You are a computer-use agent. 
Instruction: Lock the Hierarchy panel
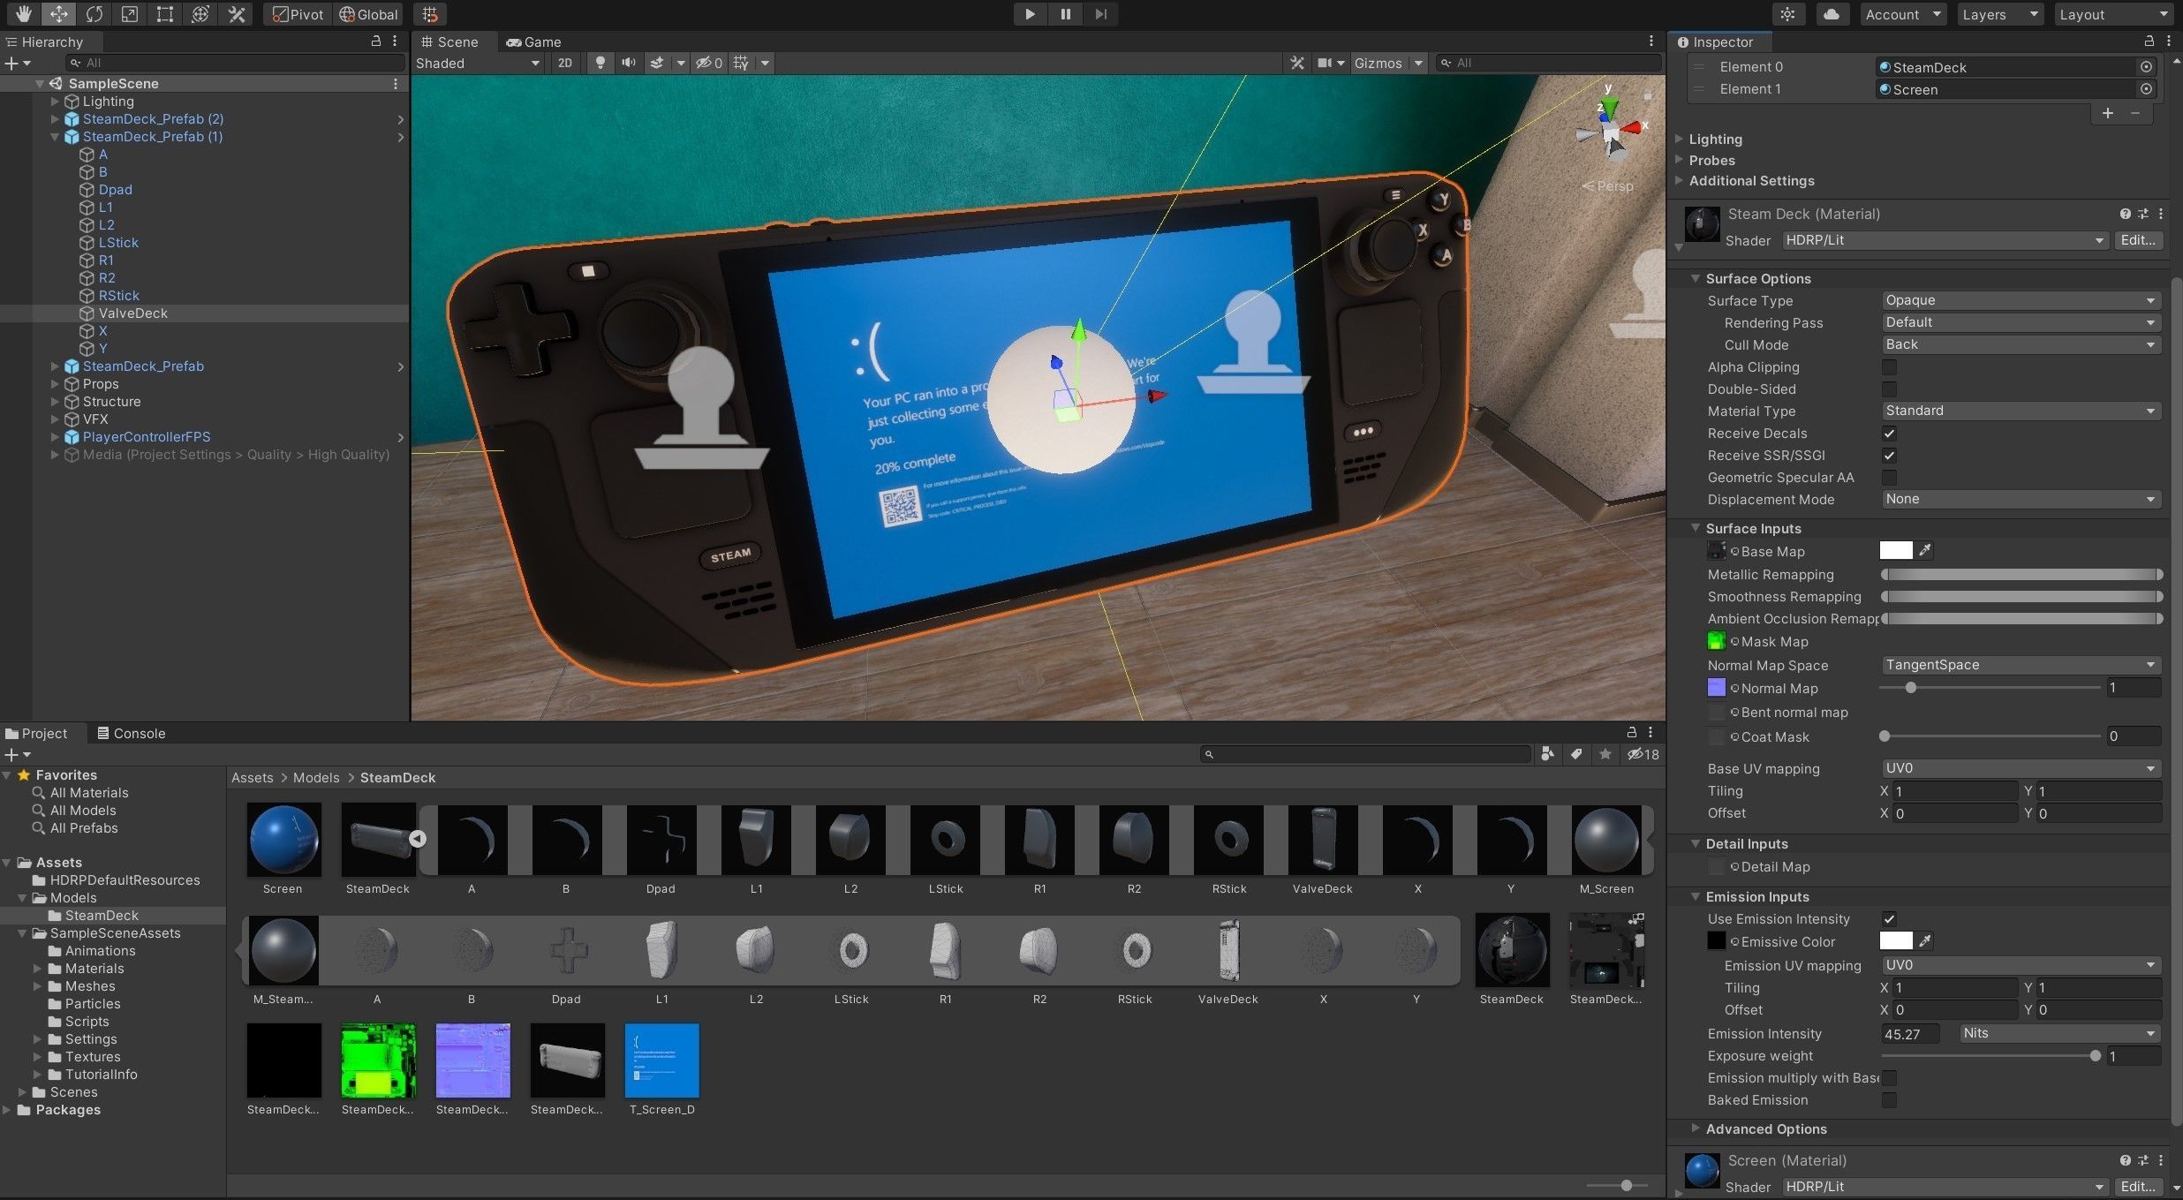coord(375,42)
